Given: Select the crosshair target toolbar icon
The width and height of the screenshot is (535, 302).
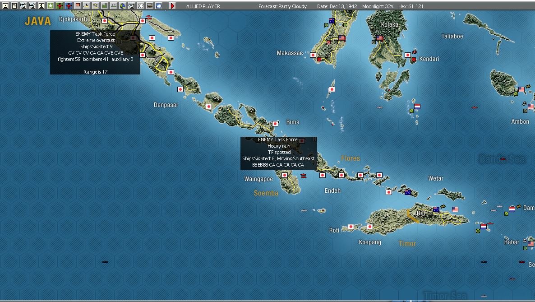Looking at the screenshot, I should 132,6.
